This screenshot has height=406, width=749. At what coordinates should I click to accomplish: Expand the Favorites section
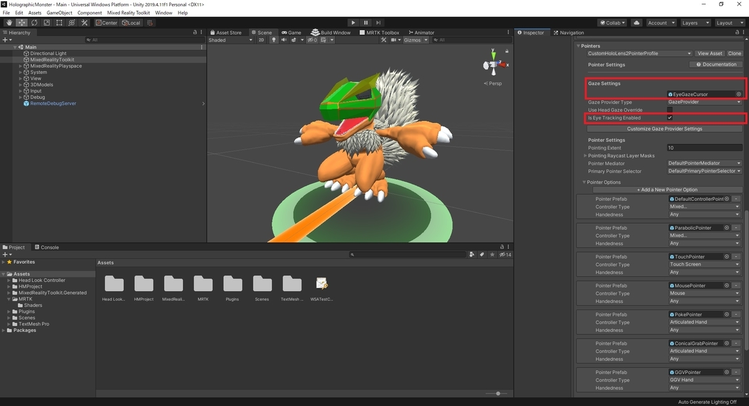click(x=4, y=262)
